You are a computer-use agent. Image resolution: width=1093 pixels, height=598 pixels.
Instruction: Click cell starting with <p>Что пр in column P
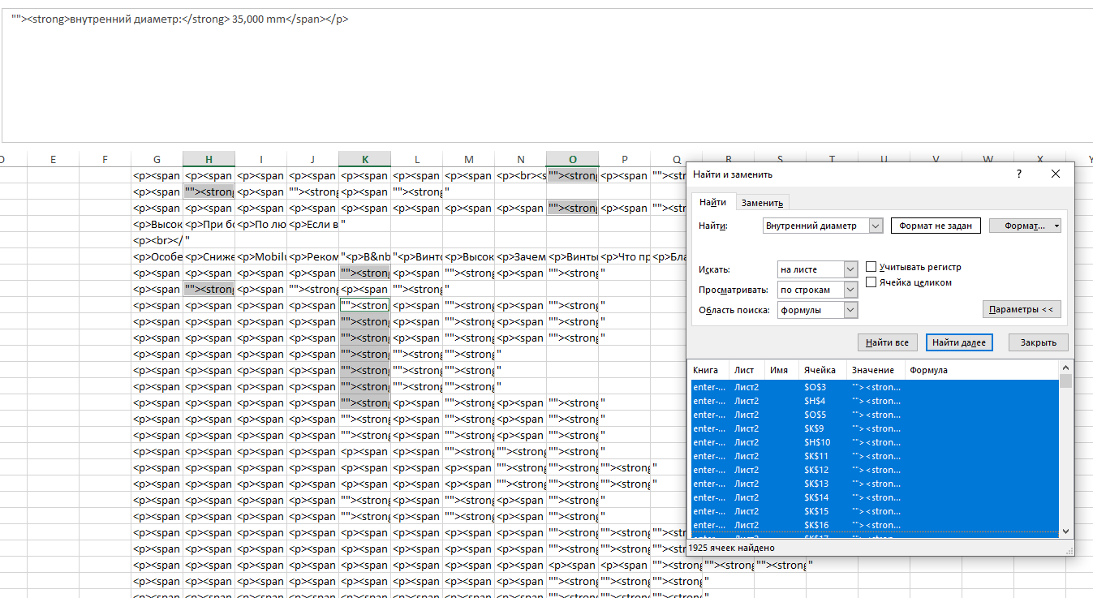[x=624, y=256]
